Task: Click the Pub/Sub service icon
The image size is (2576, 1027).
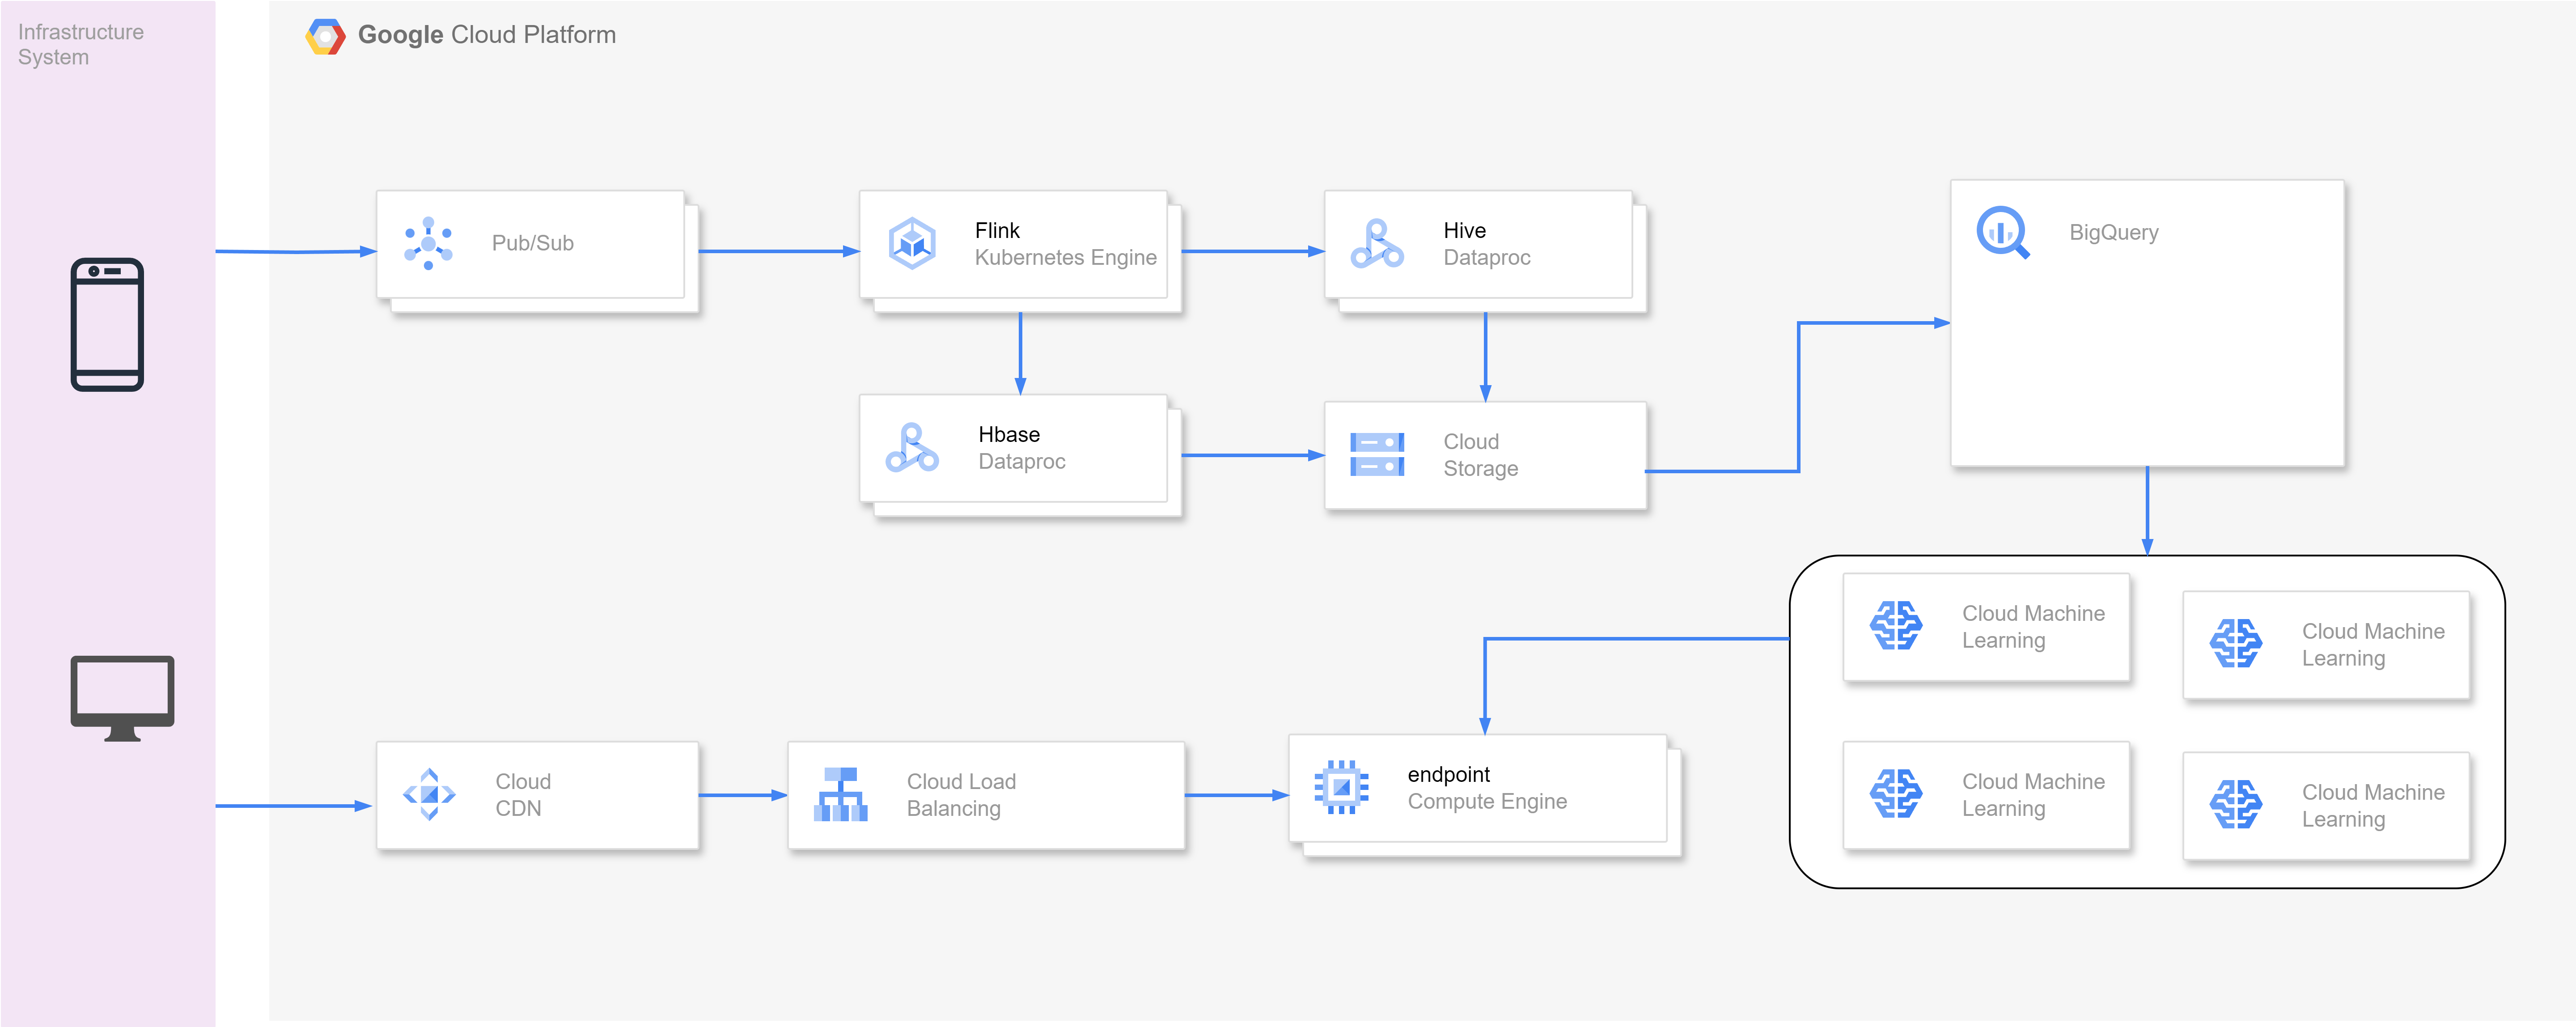Action: pyautogui.click(x=428, y=243)
